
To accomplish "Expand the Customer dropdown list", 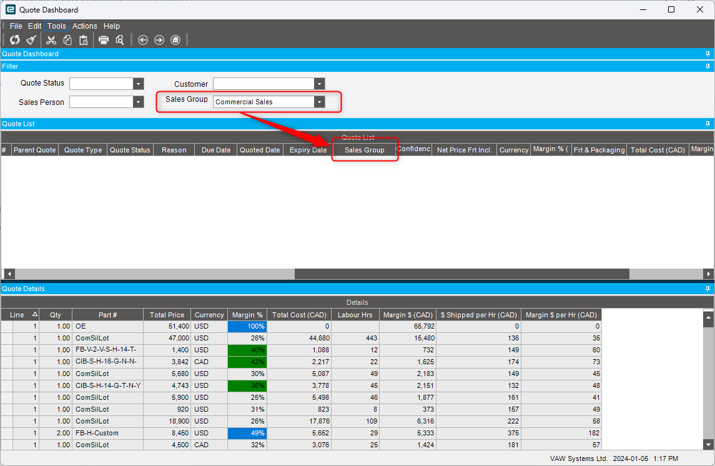I will (x=319, y=83).
